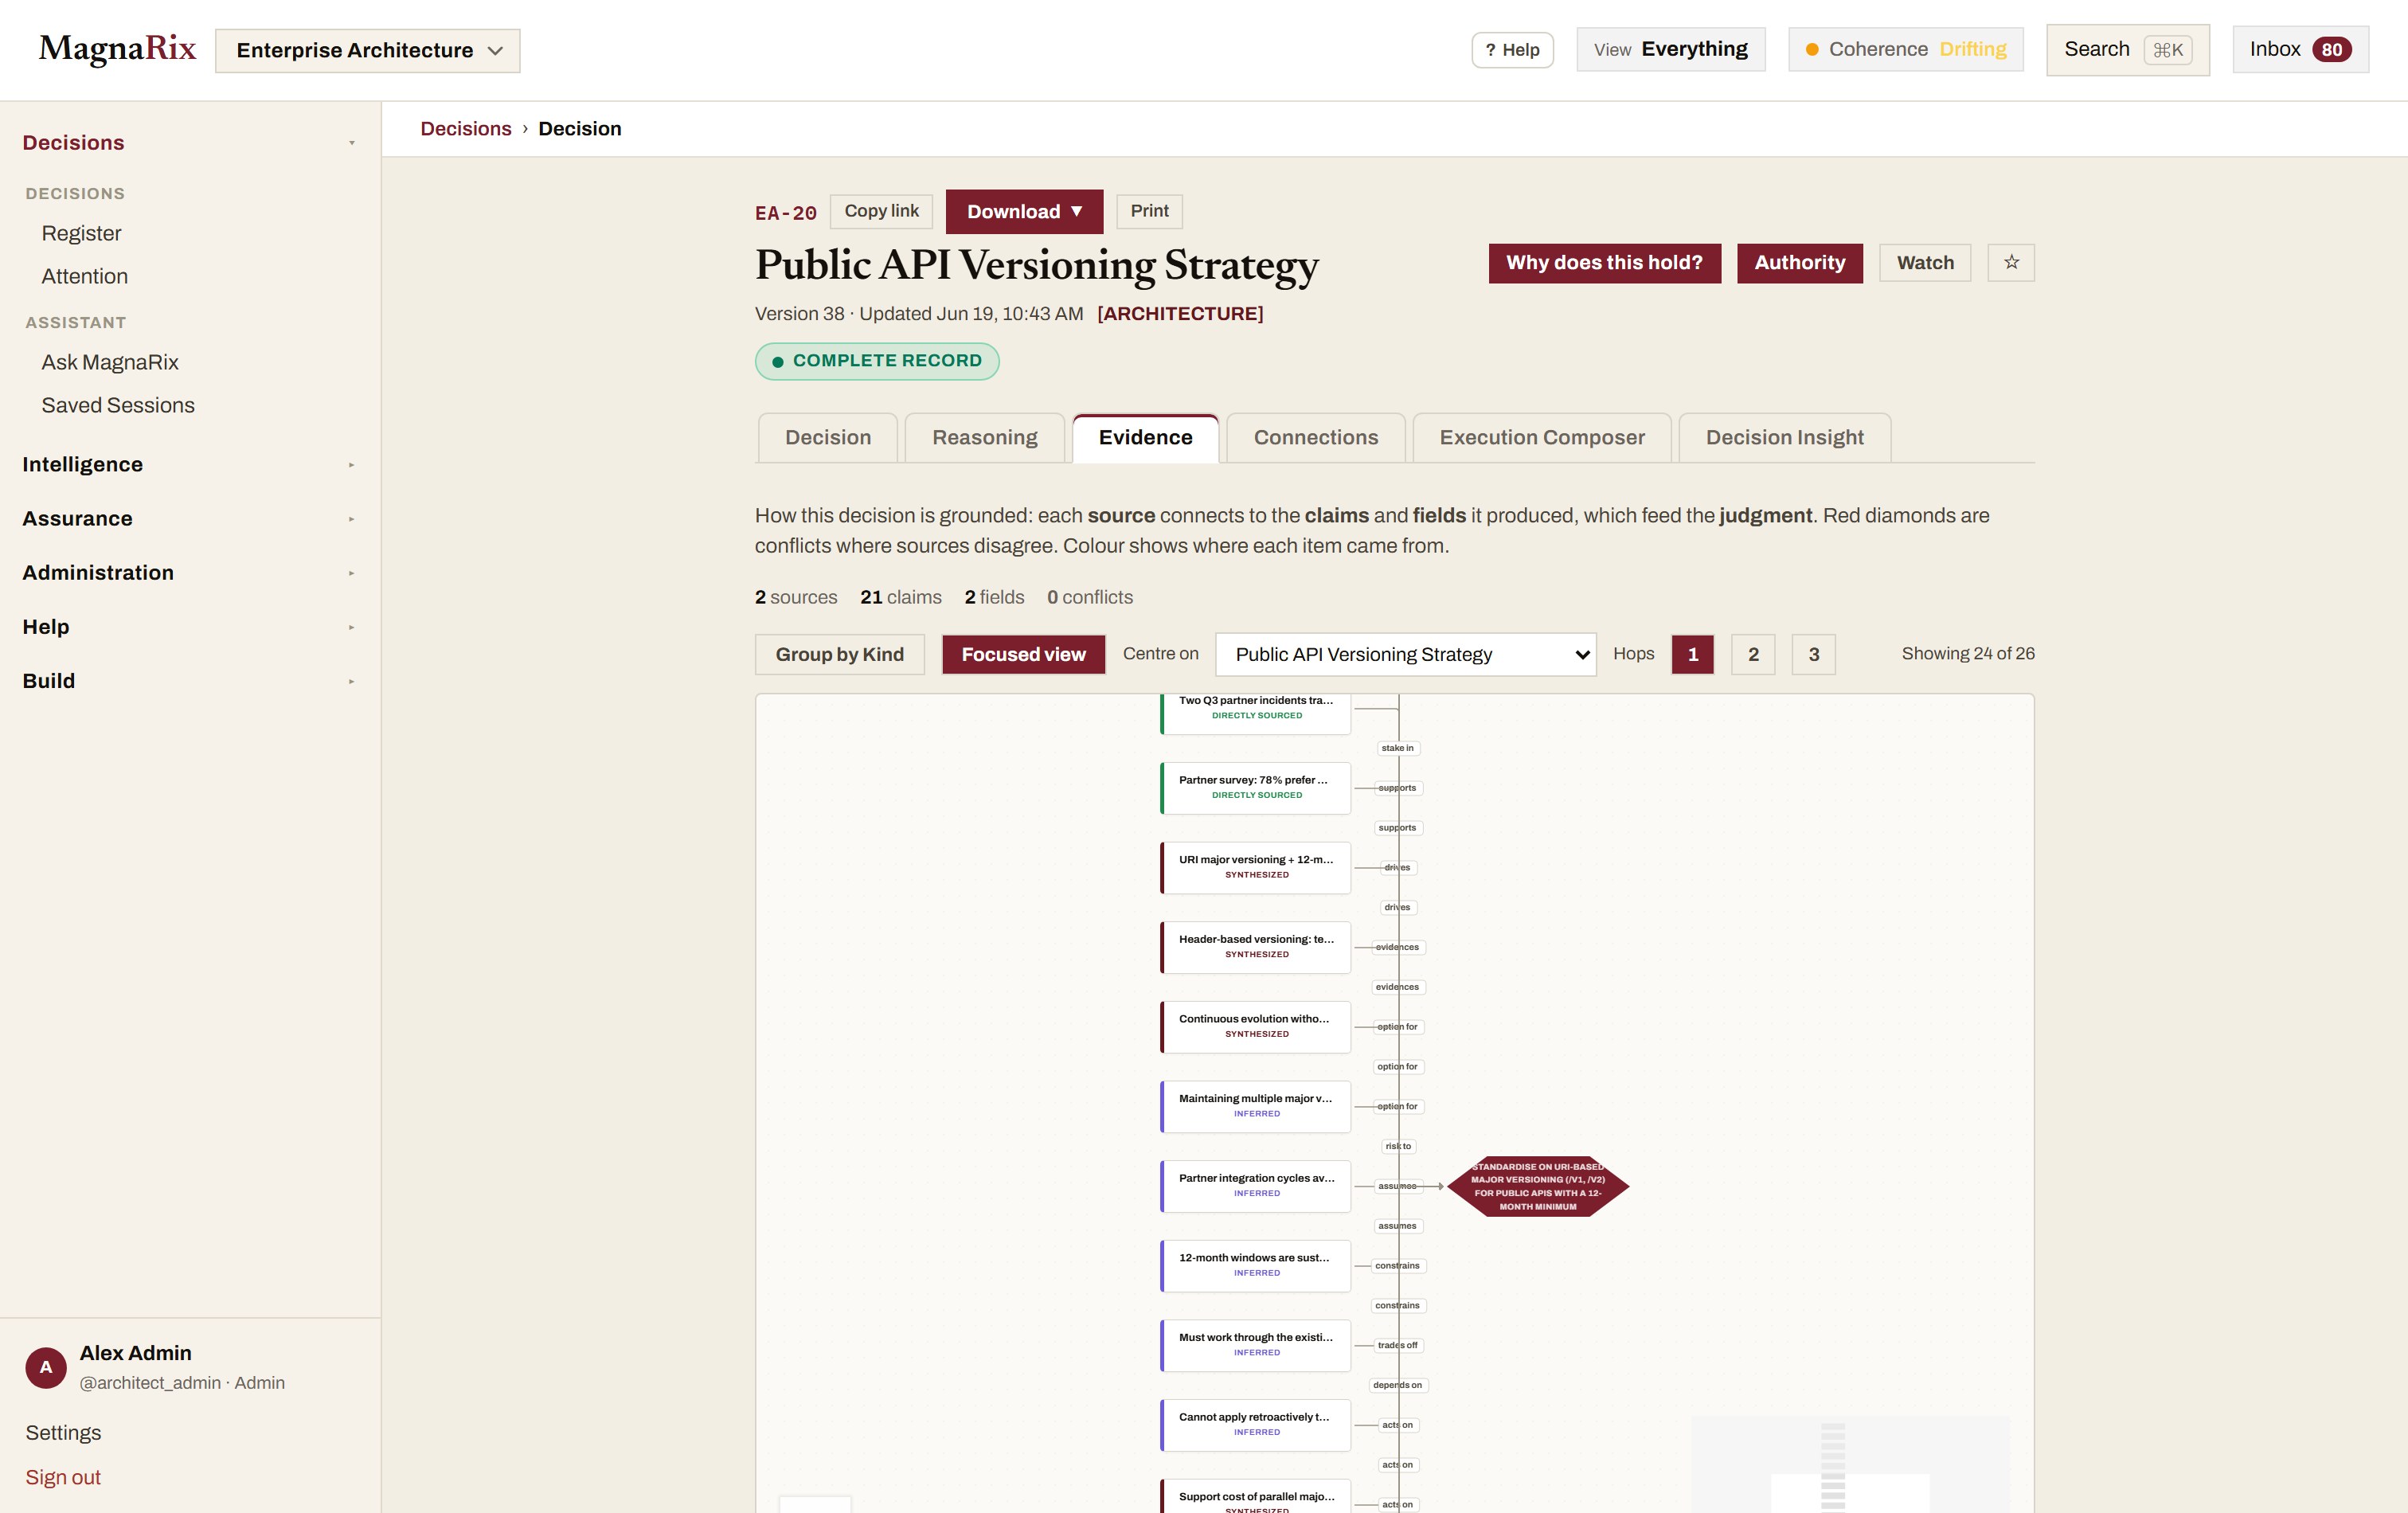Expand the Download menu
2408x1513 pixels.
[x=1024, y=211]
